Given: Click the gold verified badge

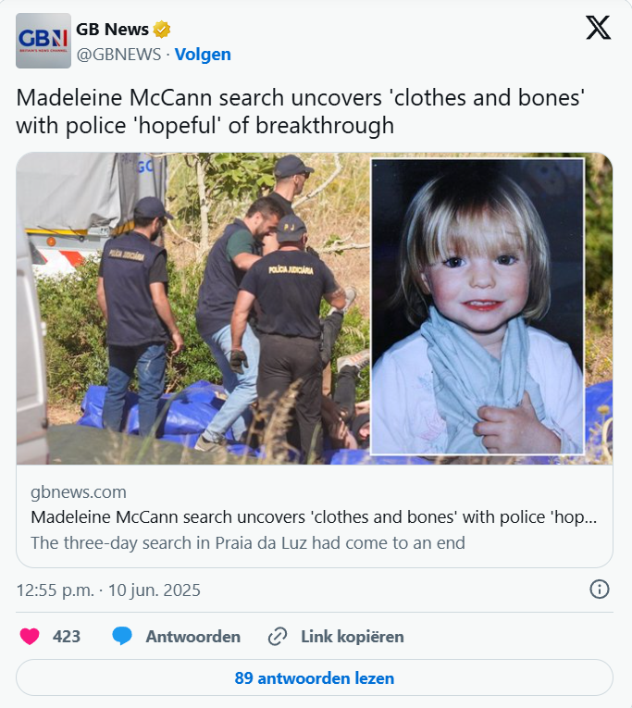Looking at the screenshot, I should coord(162,30).
